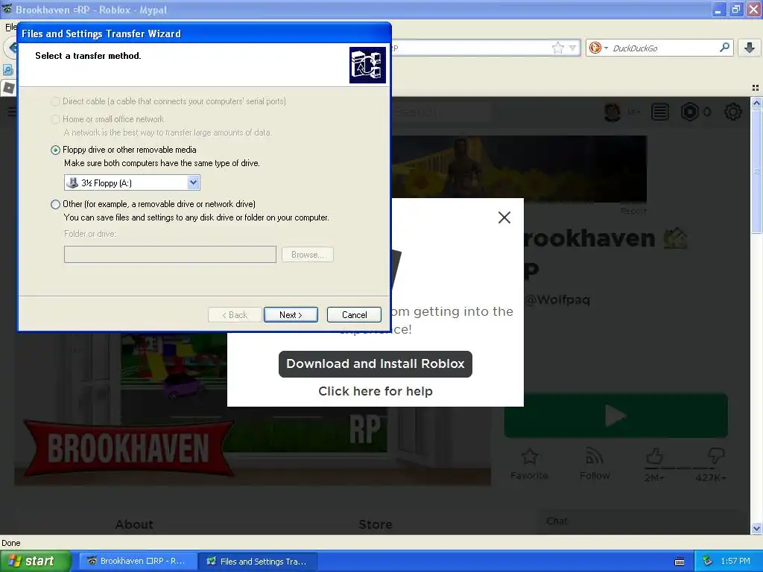Viewport: 763px width, 572px height.
Task: Open the File menu in Mypal
Action: 10,27
